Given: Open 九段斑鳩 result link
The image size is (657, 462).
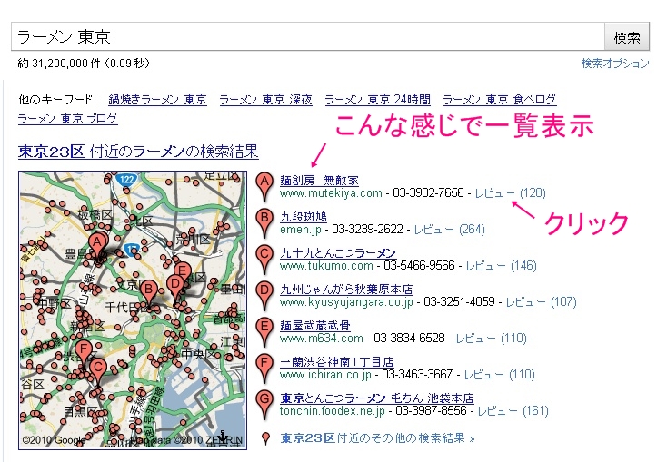Looking at the screenshot, I should (x=304, y=217).
